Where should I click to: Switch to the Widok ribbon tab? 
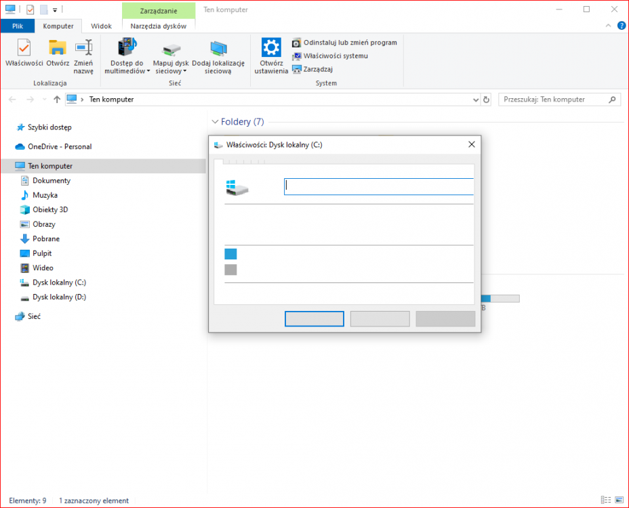102,26
